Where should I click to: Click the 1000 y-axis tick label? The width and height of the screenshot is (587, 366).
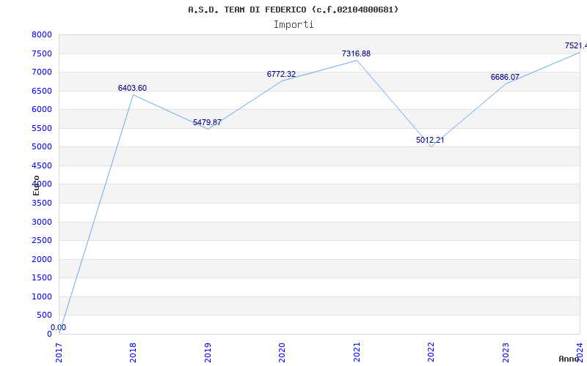point(42,297)
